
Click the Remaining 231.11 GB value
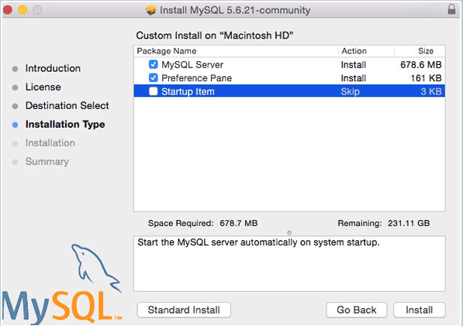(x=409, y=223)
